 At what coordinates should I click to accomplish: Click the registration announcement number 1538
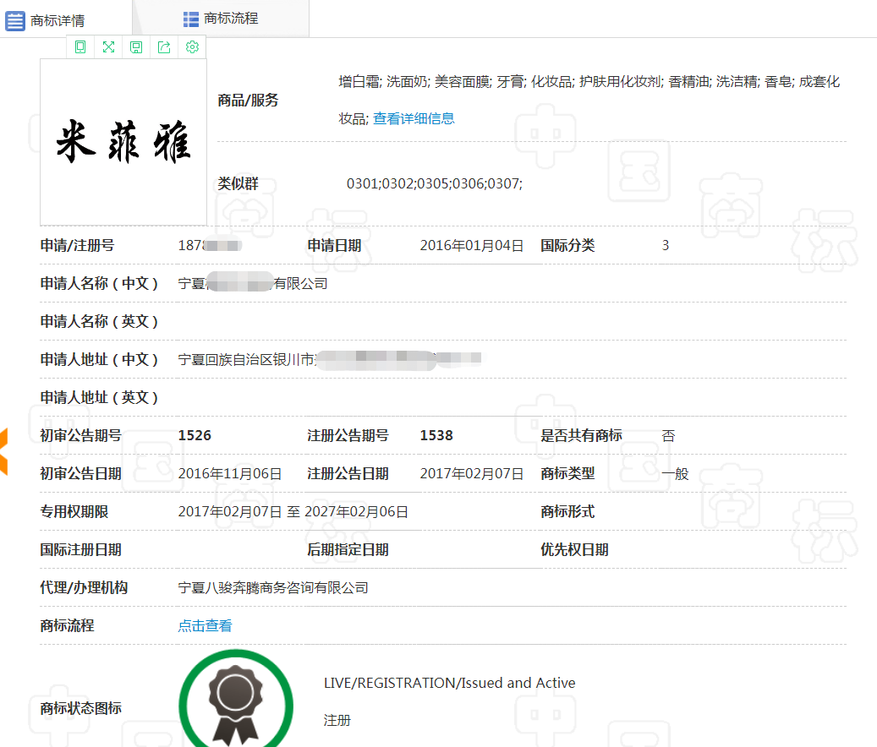(436, 436)
